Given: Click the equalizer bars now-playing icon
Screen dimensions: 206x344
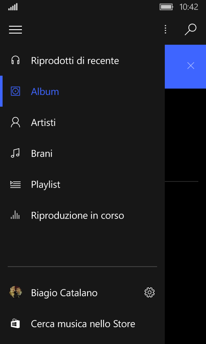Looking at the screenshot, I should 15,215.
